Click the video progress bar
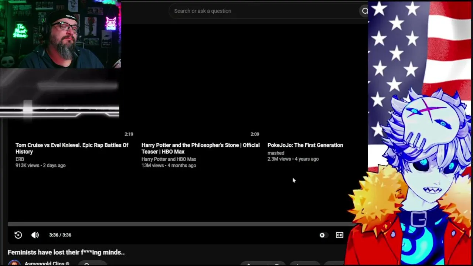The width and height of the screenshot is (473, 266). pyautogui.click(x=180, y=224)
